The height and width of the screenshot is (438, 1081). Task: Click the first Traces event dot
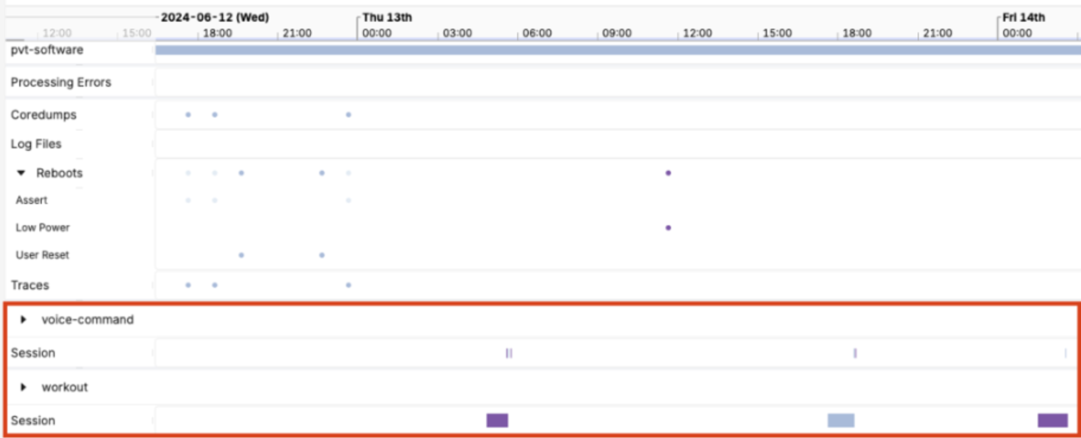tap(188, 285)
